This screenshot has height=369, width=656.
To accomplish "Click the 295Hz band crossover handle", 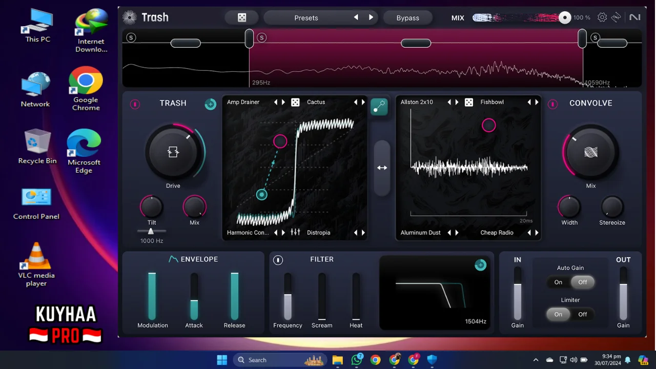I will pyautogui.click(x=249, y=38).
